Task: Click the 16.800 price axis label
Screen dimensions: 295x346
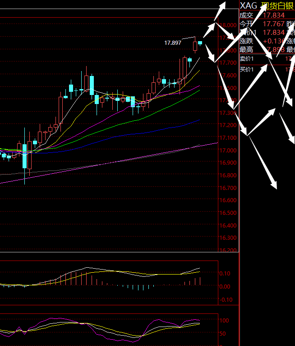Action: (x=228, y=175)
